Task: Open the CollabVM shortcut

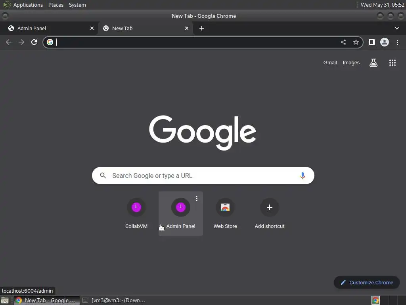Action: [x=136, y=214]
